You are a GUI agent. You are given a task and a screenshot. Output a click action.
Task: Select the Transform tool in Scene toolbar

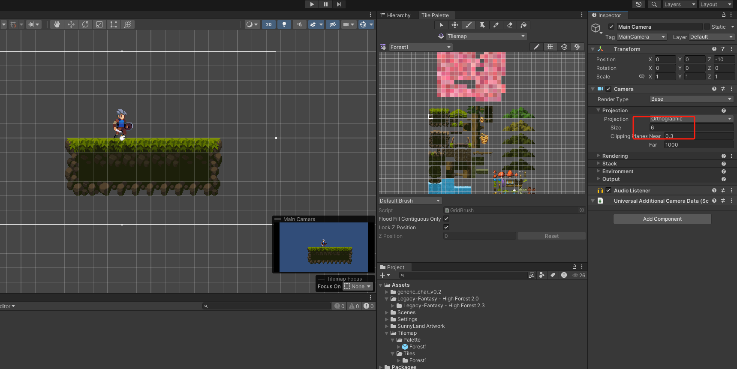tap(128, 24)
